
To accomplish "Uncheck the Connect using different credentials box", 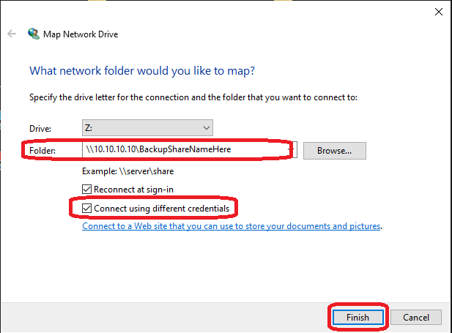I will (x=86, y=208).
